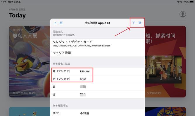Screen dimensions: 195x116
Task: Edit the 名（フリガナ）field with arisa
Action: click(98, 79)
